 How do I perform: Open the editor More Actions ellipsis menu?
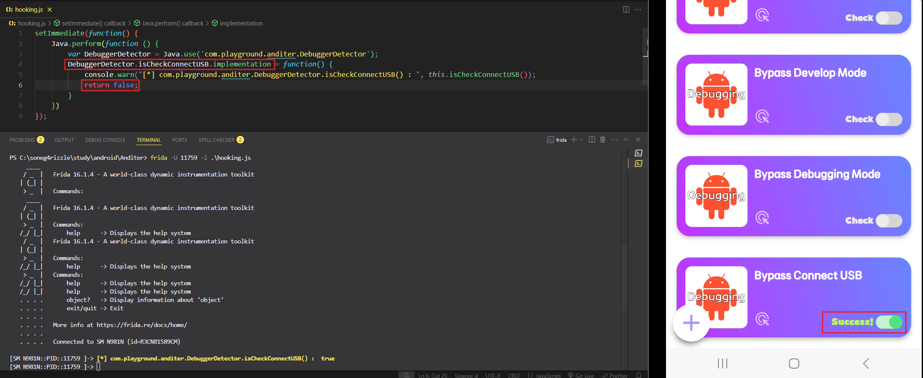pyautogui.click(x=638, y=10)
